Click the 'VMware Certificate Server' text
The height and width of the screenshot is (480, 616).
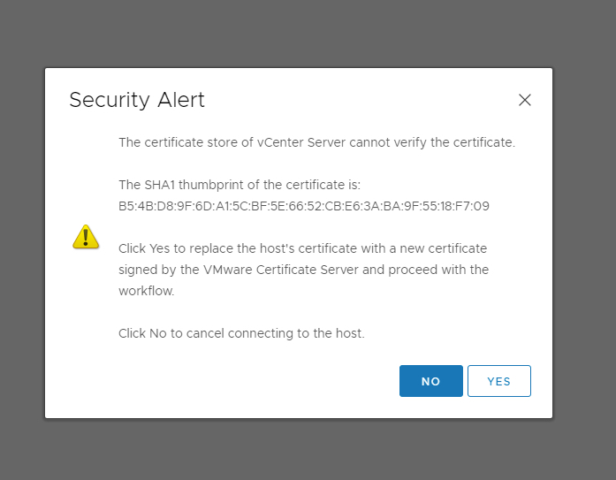[x=280, y=270]
